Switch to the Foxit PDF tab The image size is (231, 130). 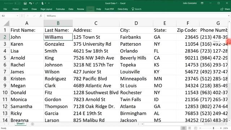(x=109, y=9)
